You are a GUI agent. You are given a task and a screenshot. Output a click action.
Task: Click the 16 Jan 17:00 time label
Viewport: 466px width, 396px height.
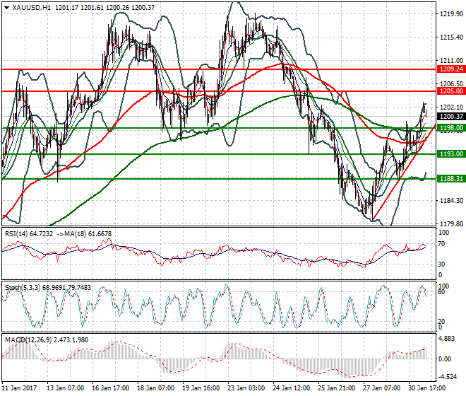(111, 388)
